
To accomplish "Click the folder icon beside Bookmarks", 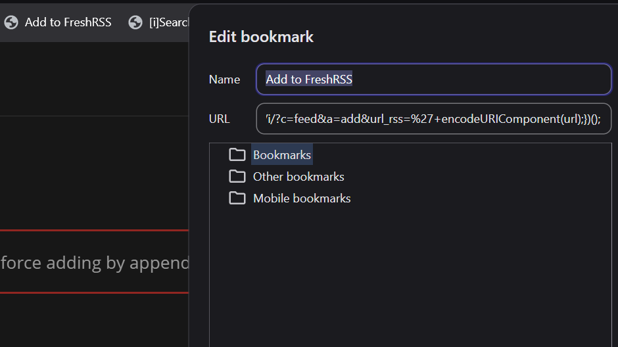I will 237,154.
